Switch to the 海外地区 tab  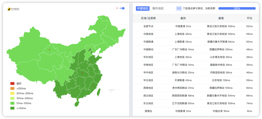[158, 8]
